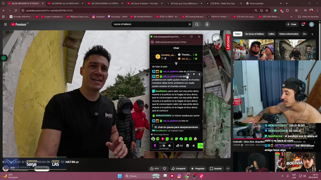Open YouTube notifications bell
Screen dimensions: 321x180
303,24
